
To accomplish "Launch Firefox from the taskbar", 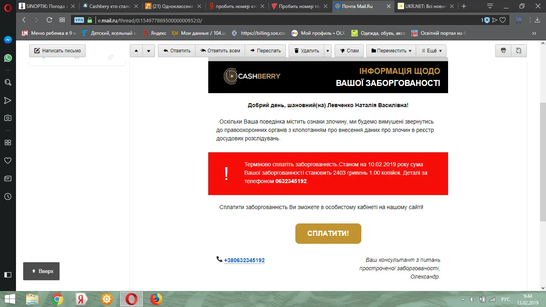I will 156,299.
